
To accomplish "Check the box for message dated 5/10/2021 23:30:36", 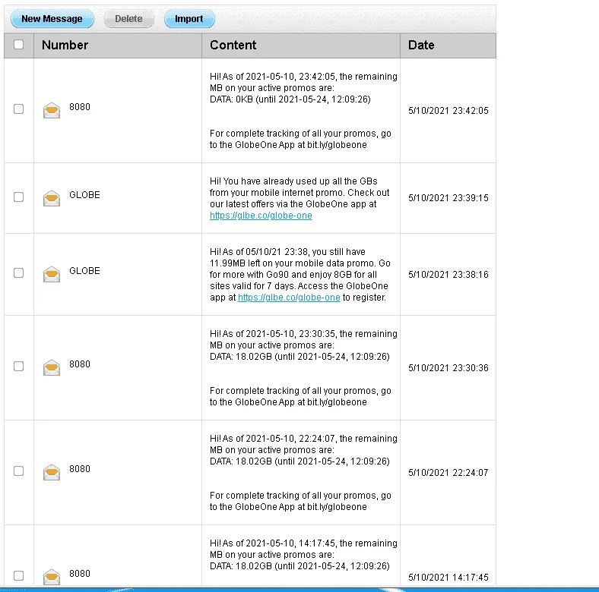I will coord(18,366).
